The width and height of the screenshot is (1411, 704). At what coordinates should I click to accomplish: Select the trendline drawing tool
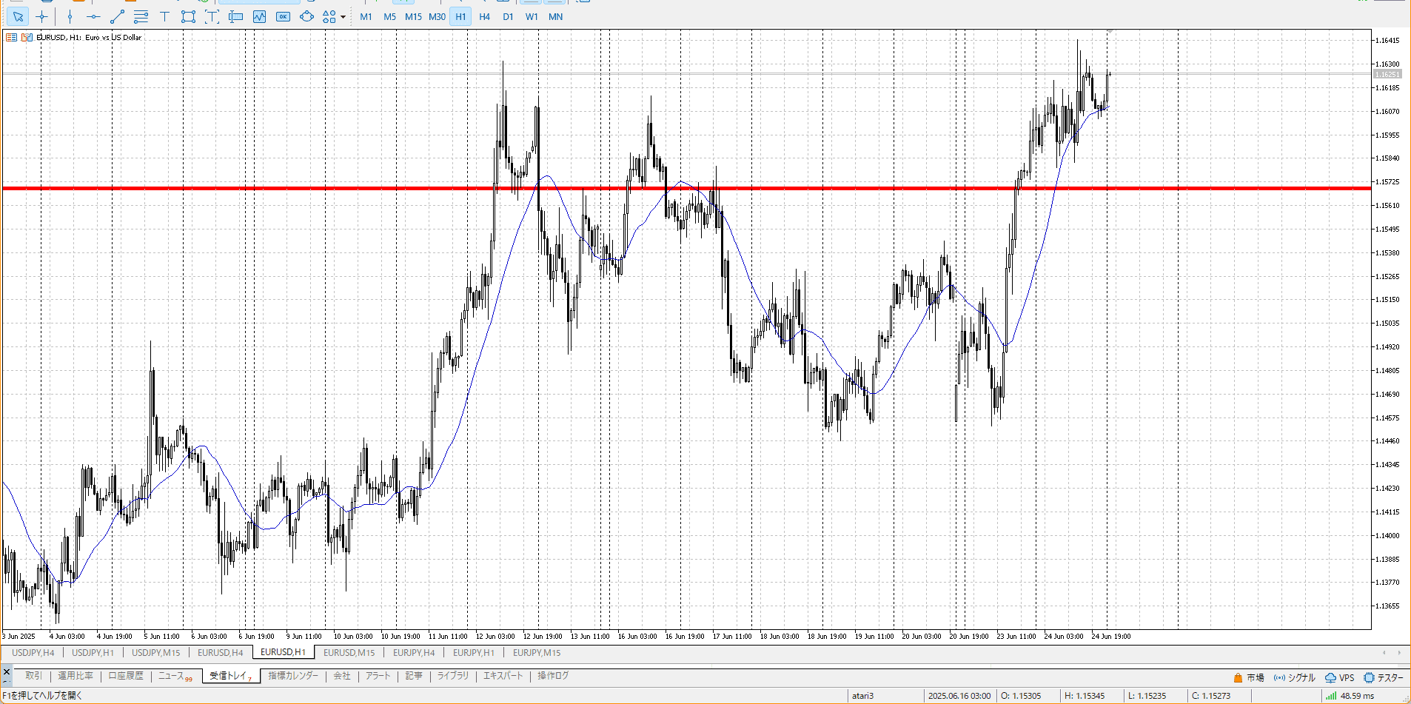click(117, 16)
